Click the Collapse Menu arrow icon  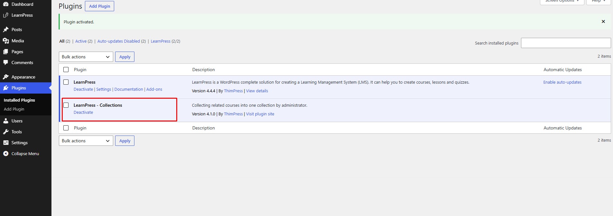[6, 154]
